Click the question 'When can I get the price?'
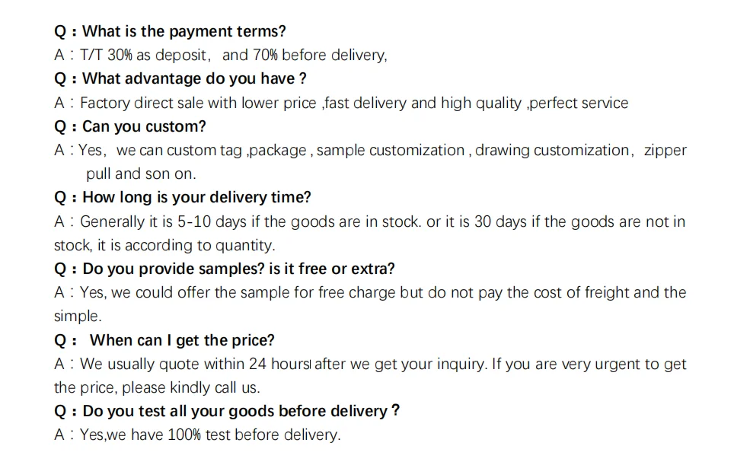The image size is (750, 465). pos(181,340)
